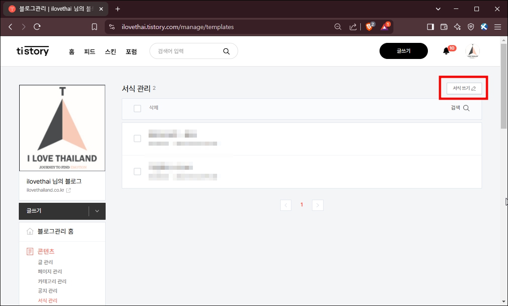
Task: Toggle the select-all checkbox in the list header
Action: (x=137, y=108)
